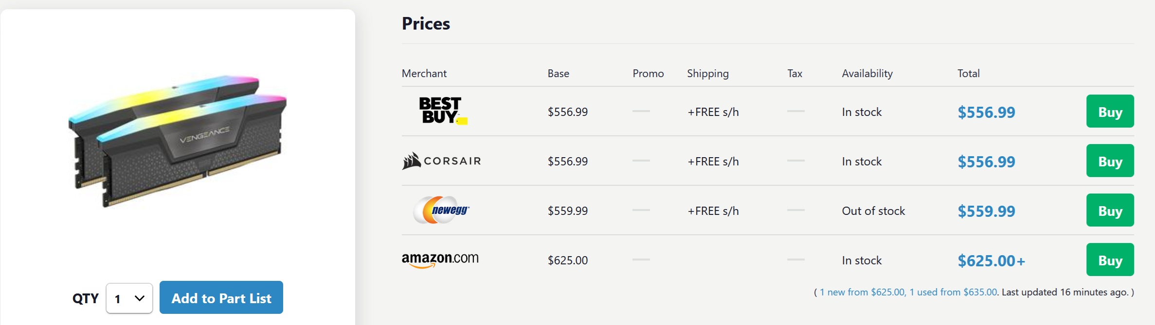This screenshot has width=1155, height=325.
Task: Open Newegg total price $559.99 link
Action: [986, 211]
